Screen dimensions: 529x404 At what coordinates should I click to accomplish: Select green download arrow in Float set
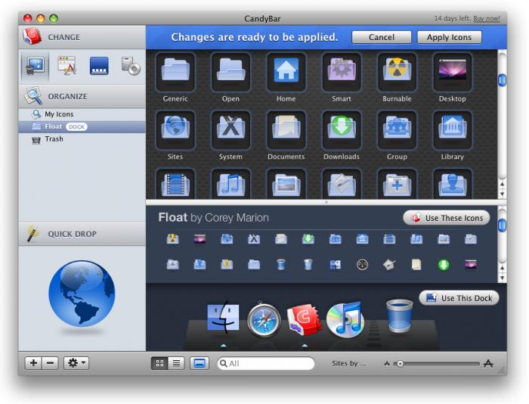click(x=444, y=265)
